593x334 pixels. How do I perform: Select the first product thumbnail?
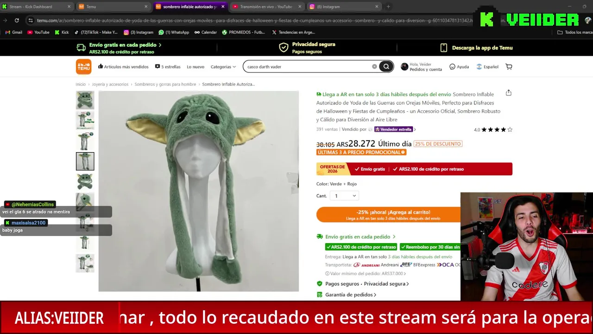[x=85, y=100]
